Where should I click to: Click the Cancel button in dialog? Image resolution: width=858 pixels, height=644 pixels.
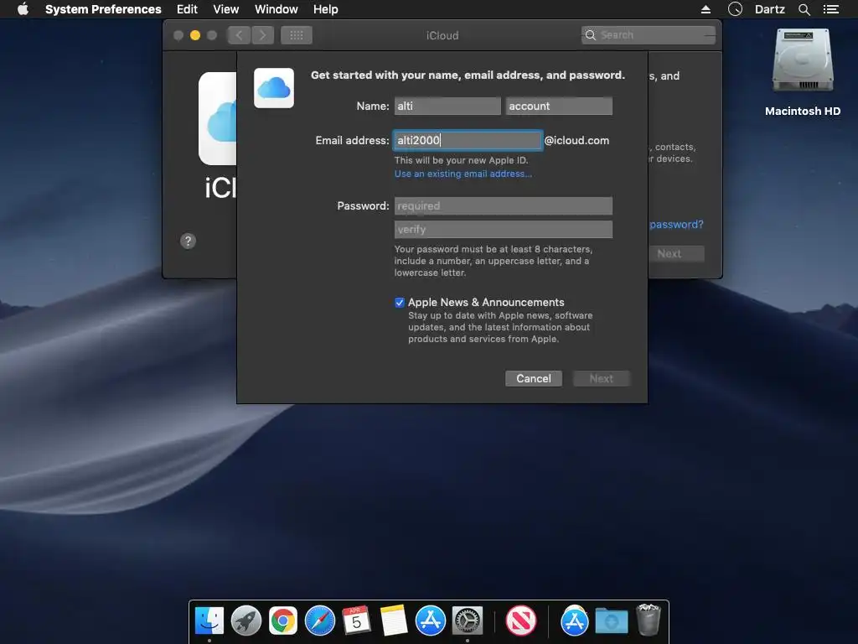534,378
